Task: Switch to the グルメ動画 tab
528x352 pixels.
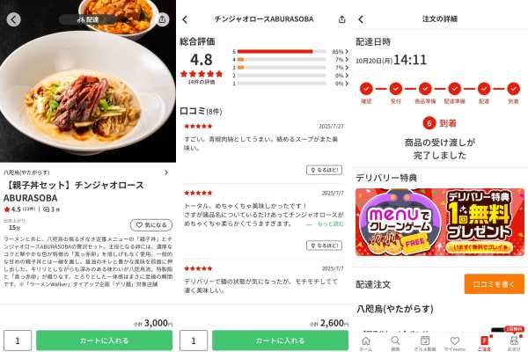Action: click(425, 343)
